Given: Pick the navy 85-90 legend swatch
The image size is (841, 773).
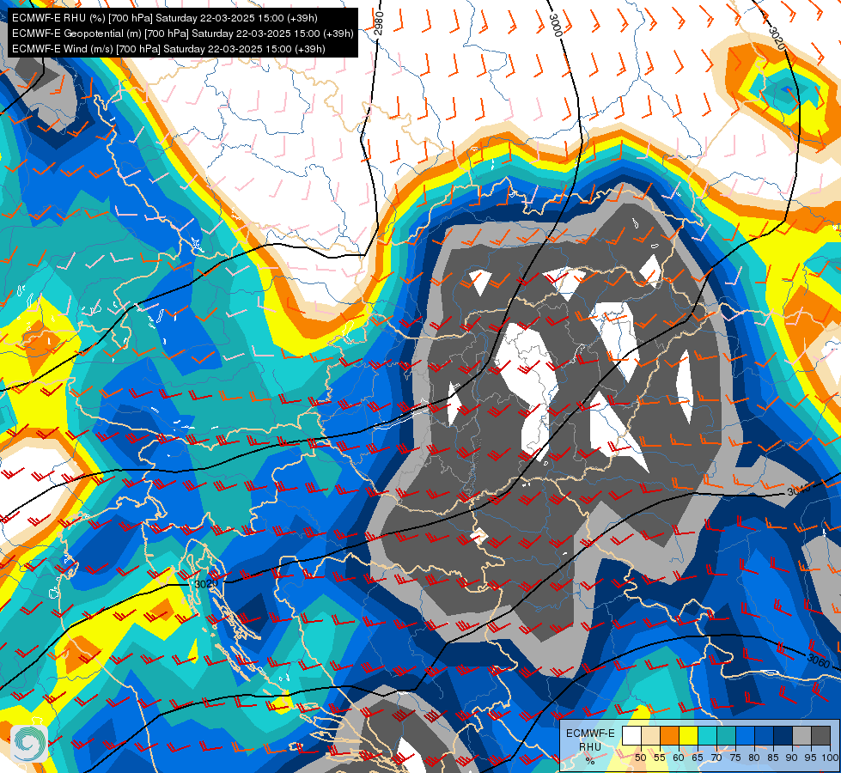Looking at the screenshot, I should click(x=783, y=735).
